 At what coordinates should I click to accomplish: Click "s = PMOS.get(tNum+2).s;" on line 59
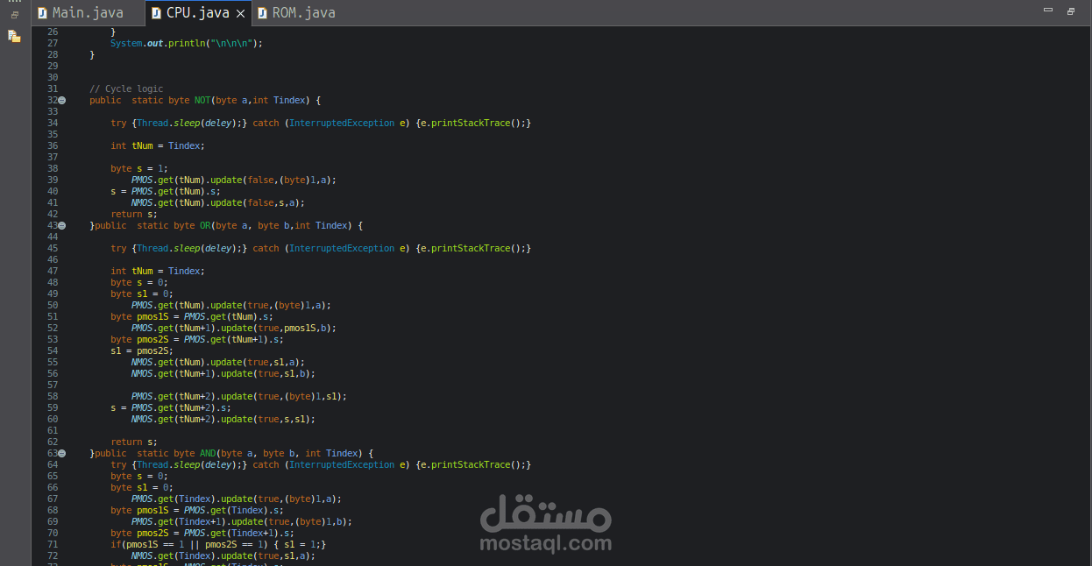[x=171, y=407]
